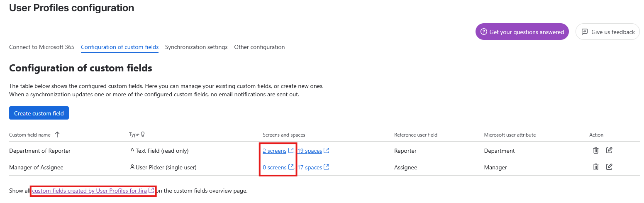Viewport: 644px width, 203px height.
Task: Click Get your questions answered button
Action: coord(522,32)
